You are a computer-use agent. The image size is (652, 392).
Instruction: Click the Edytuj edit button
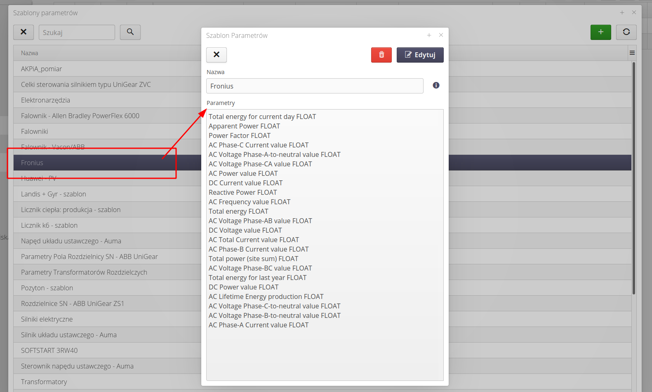(420, 55)
